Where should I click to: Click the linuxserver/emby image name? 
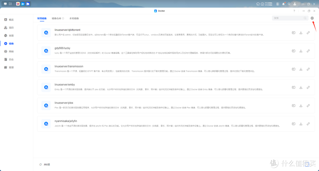click(65, 85)
